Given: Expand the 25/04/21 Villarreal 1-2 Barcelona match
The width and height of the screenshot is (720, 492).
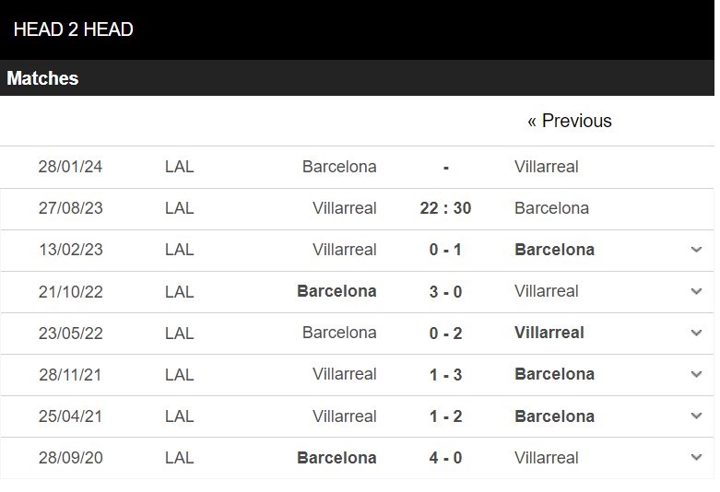Looking at the screenshot, I should (x=696, y=416).
